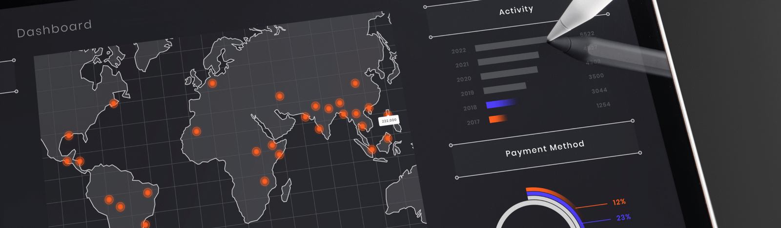Select the map marker in West Africa
This screenshot has height=228, width=781.
coord(196,131)
